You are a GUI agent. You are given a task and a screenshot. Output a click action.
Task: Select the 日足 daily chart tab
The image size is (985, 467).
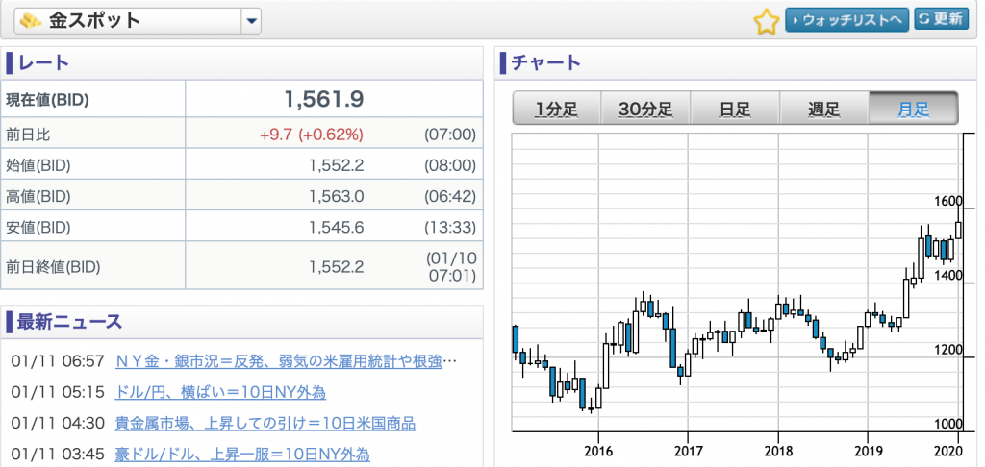pos(735,109)
